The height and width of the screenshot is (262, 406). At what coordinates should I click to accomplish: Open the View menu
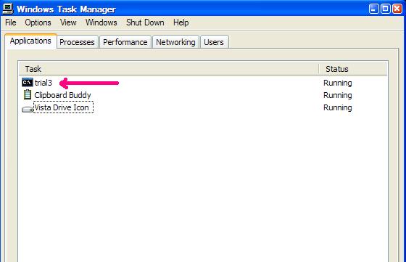[x=68, y=22]
